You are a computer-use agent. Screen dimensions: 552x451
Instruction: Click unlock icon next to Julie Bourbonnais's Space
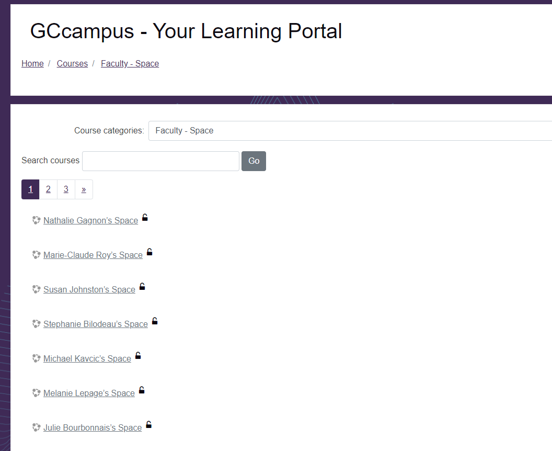148,424
